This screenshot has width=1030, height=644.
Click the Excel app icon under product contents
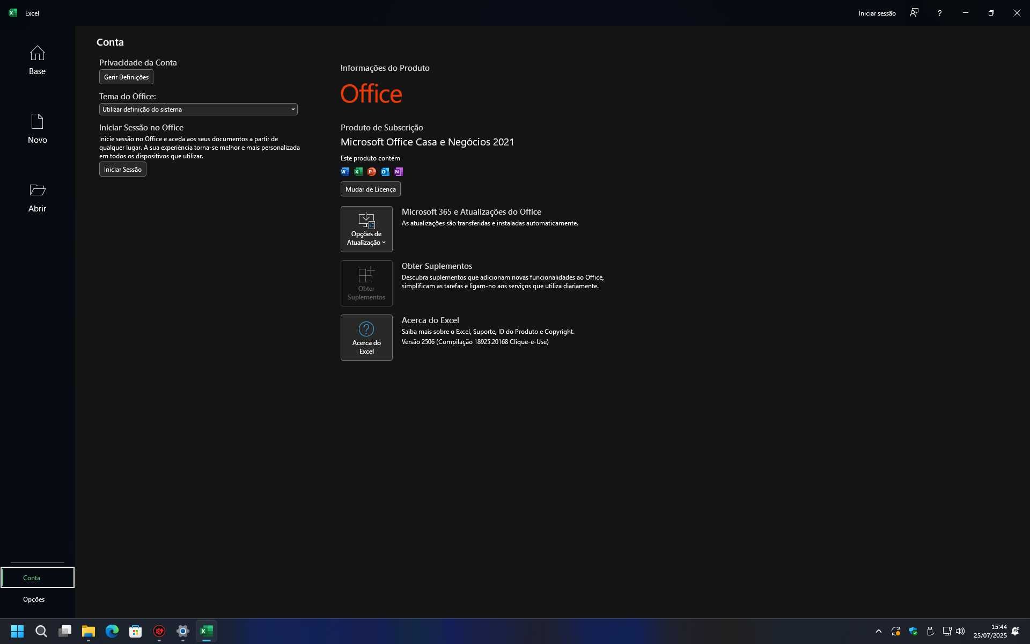358,172
